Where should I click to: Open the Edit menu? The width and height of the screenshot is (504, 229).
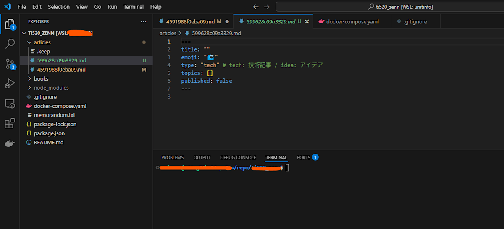pos(37,7)
